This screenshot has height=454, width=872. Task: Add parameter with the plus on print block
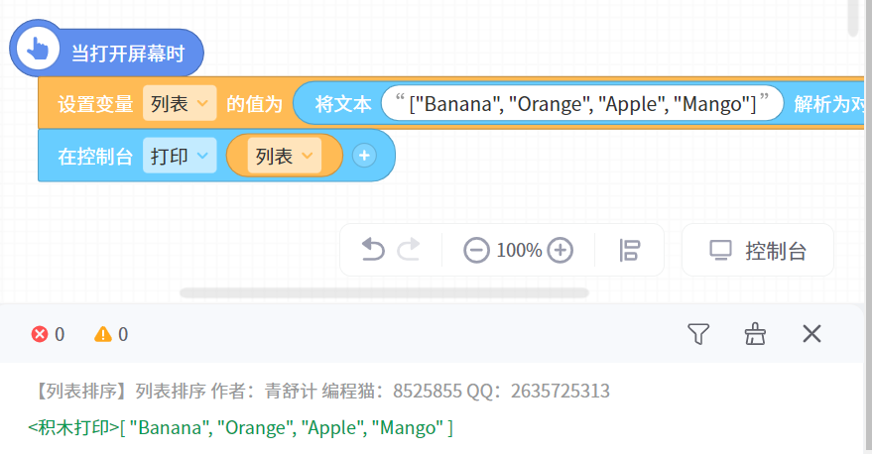point(364,156)
